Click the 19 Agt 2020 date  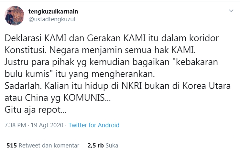47,125
